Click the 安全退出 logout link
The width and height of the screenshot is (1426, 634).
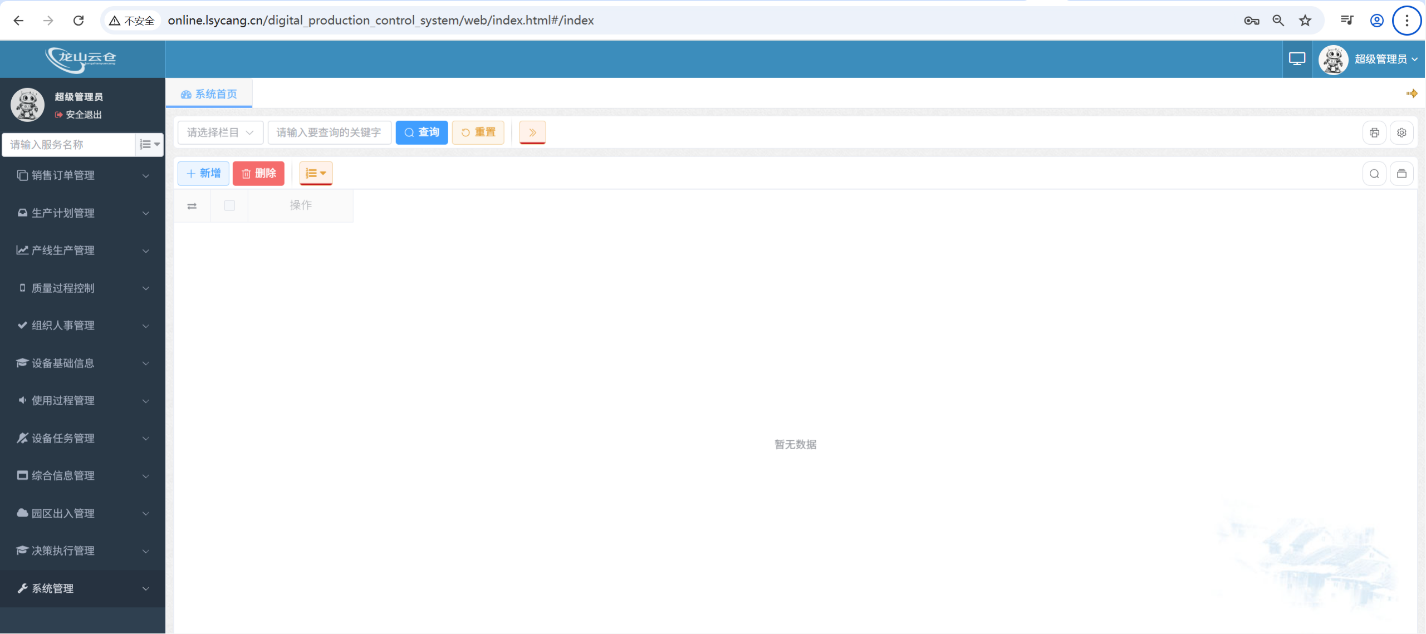tap(83, 115)
